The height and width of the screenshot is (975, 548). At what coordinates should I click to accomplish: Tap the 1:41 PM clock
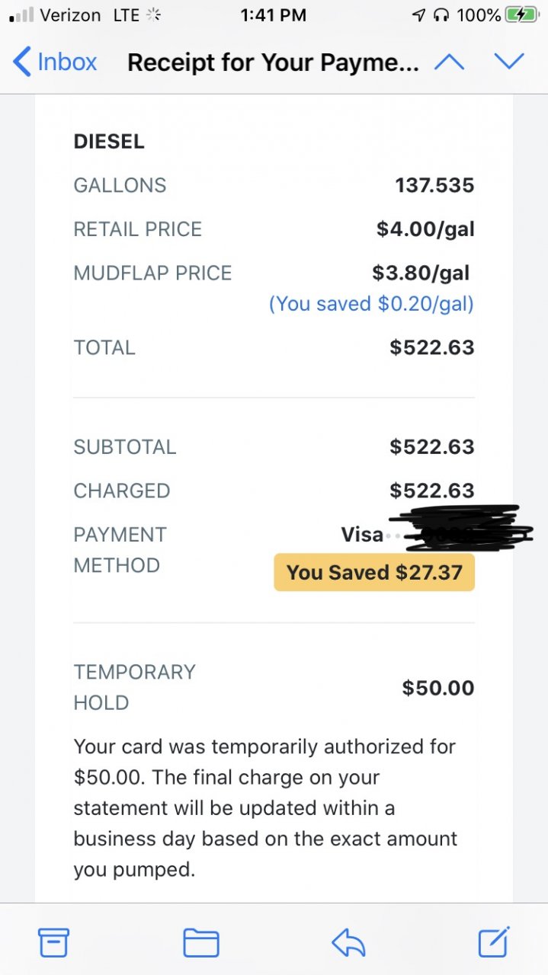[273, 14]
